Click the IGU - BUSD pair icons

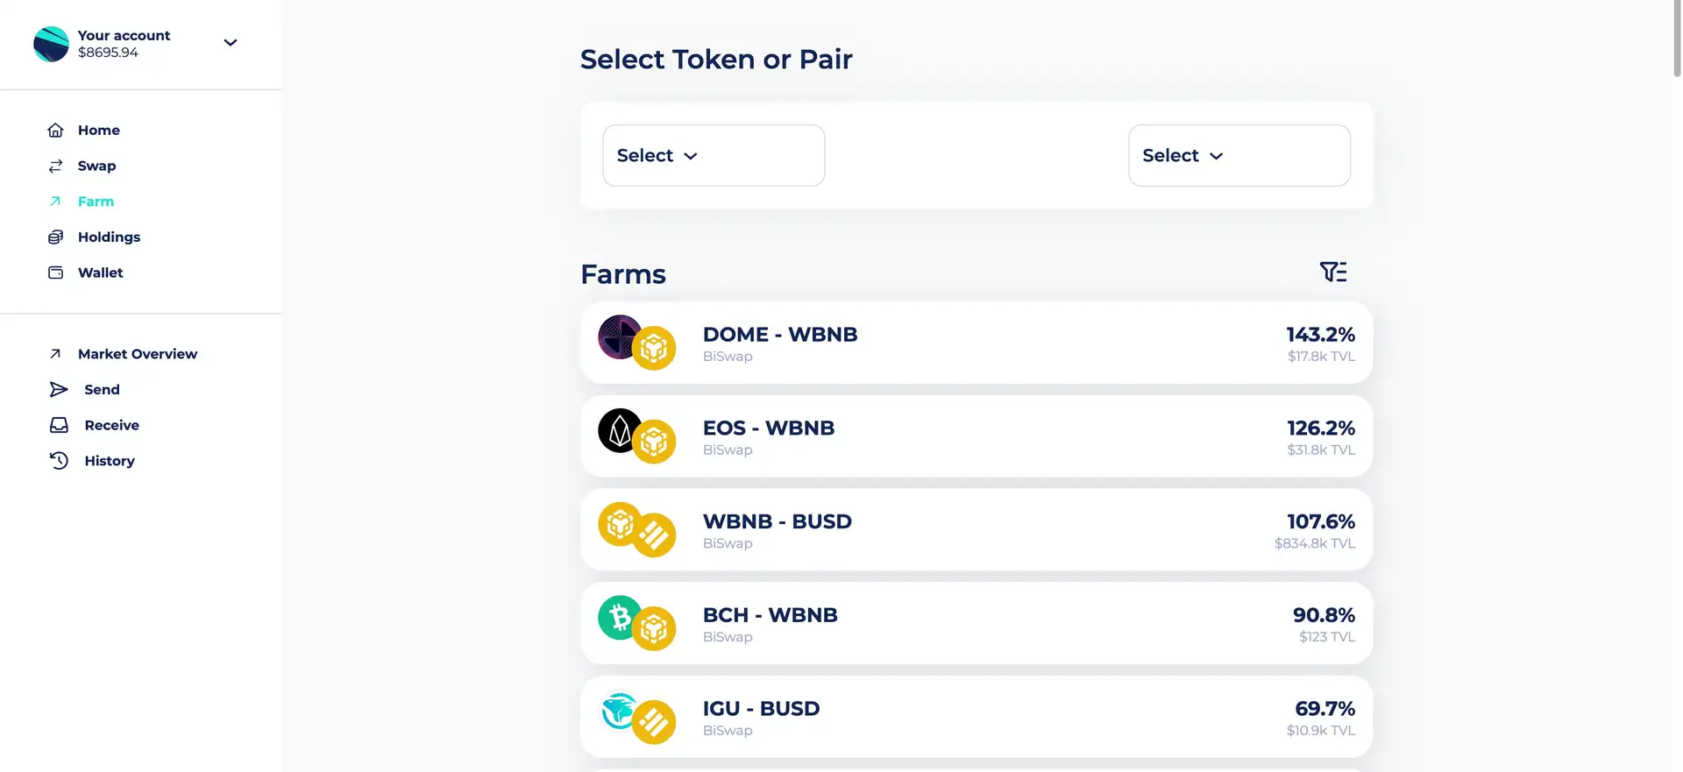point(637,718)
